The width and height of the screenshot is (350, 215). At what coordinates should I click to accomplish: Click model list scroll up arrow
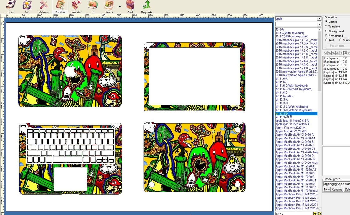point(319,29)
